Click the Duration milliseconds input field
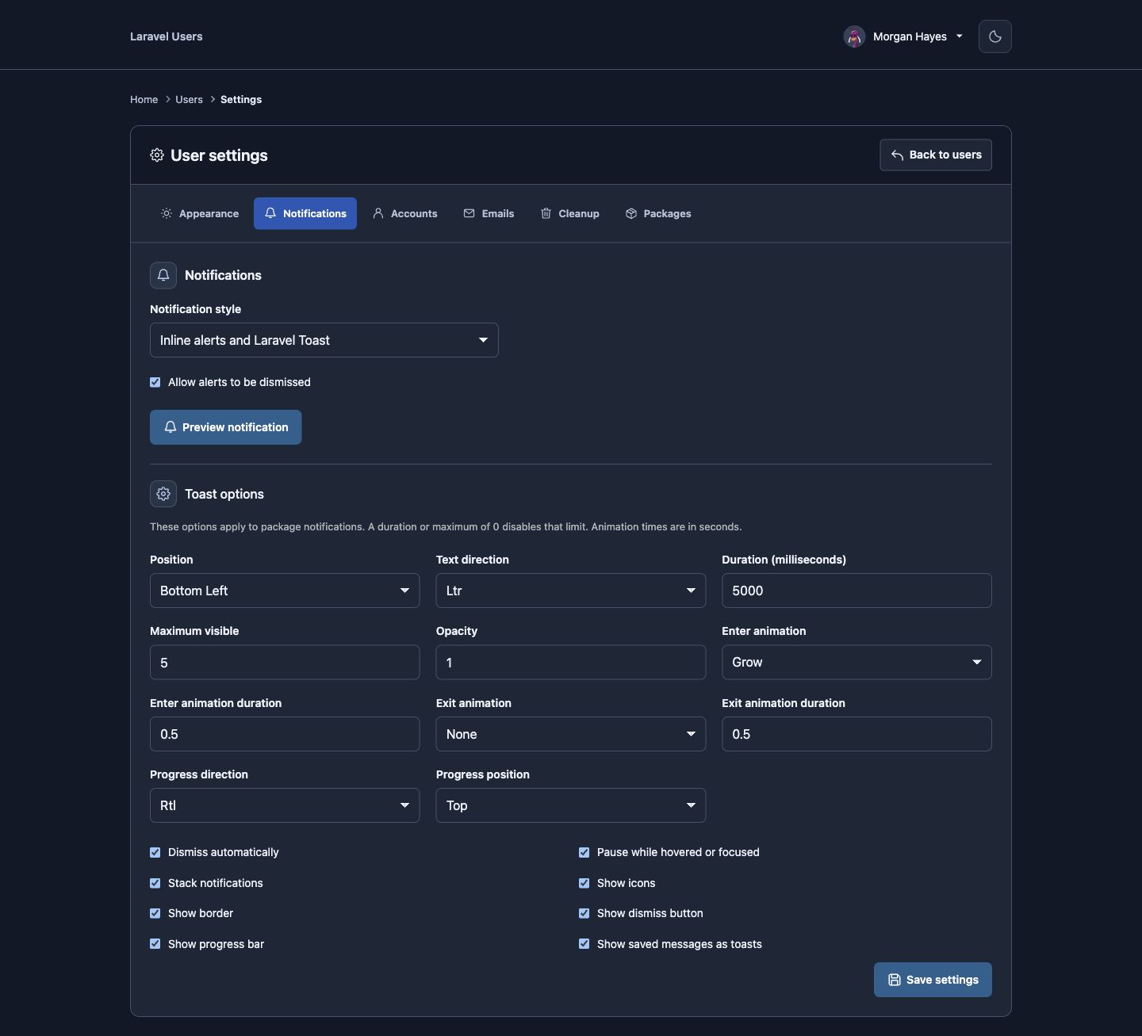This screenshot has height=1036, width=1142. [856, 591]
